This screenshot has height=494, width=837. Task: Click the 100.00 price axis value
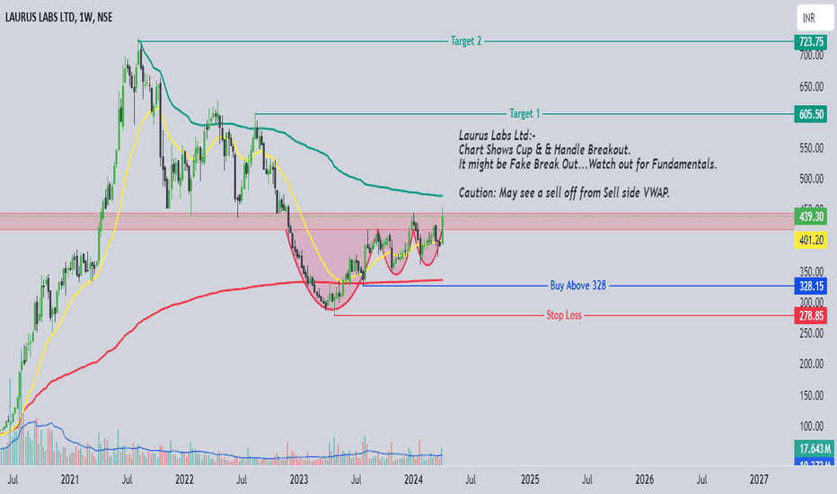pos(811,426)
